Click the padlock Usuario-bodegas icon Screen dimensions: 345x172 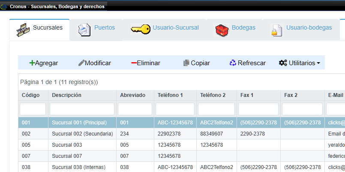click(x=276, y=30)
